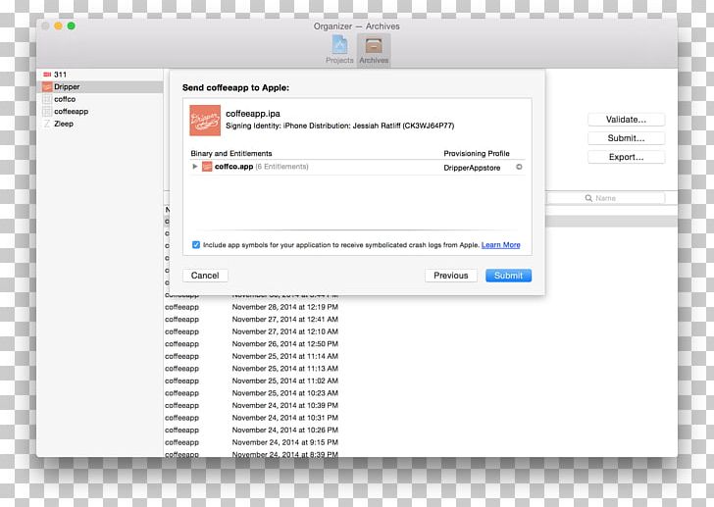Viewport: 714px width, 507px height.
Task: Click the Binary and Entitlements column header
Action: pos(231,153)
